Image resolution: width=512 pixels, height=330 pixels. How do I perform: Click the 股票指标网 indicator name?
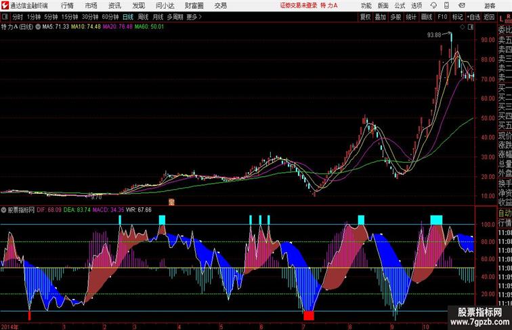21,210
